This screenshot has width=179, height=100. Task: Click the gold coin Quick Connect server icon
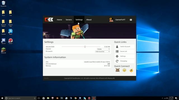124,70
